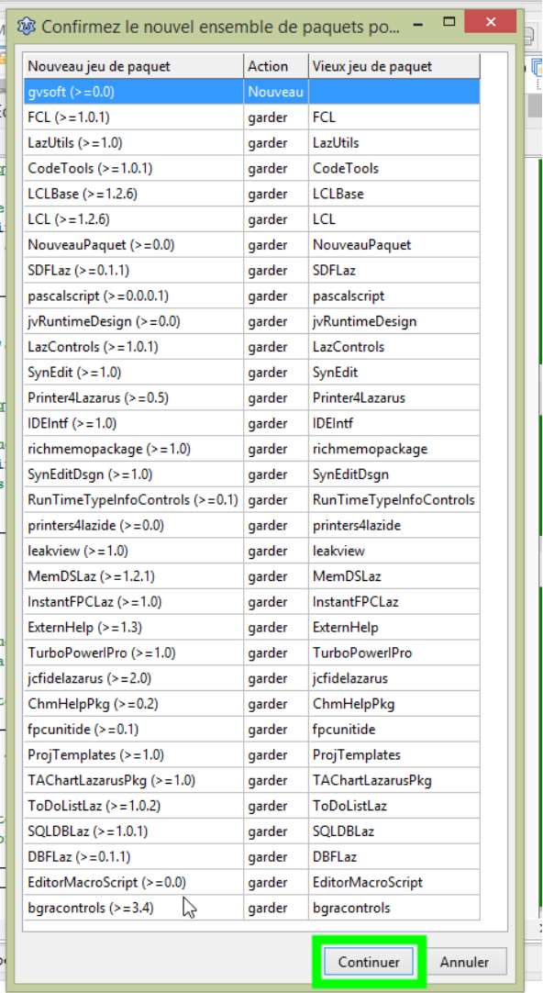Select the bgracontrols (>=3.4) row
The image size is (543, 993).
point(252,908)
